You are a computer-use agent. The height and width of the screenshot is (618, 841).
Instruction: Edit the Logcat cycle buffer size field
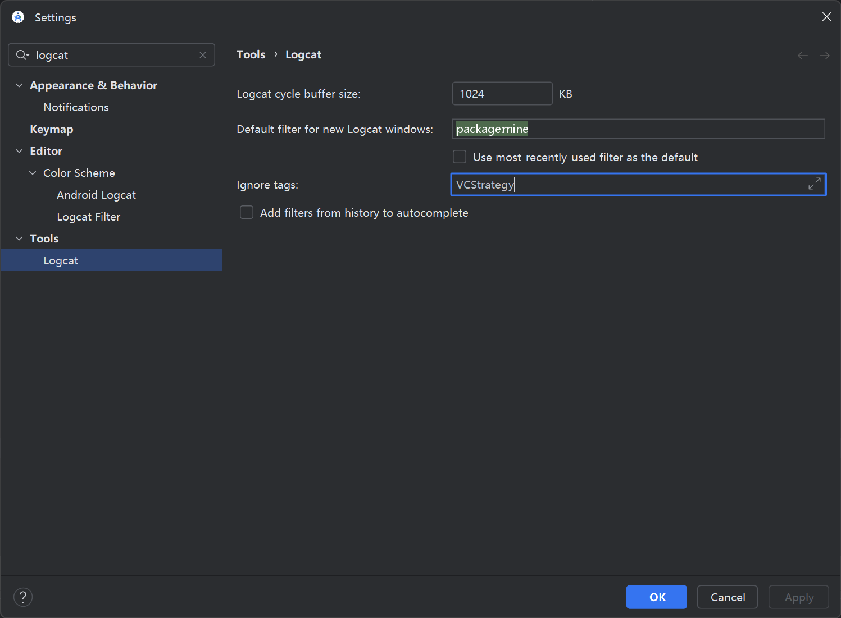pyautogui.click(x=502, y=94)
